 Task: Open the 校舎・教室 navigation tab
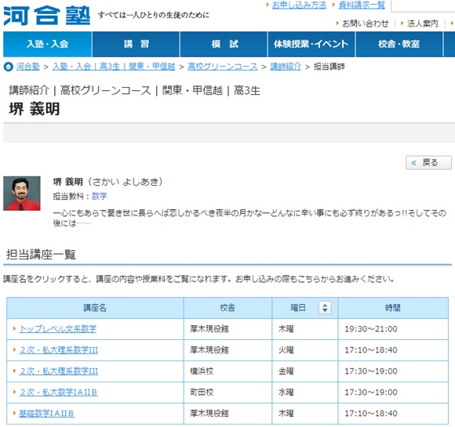[x=399, y=44]
